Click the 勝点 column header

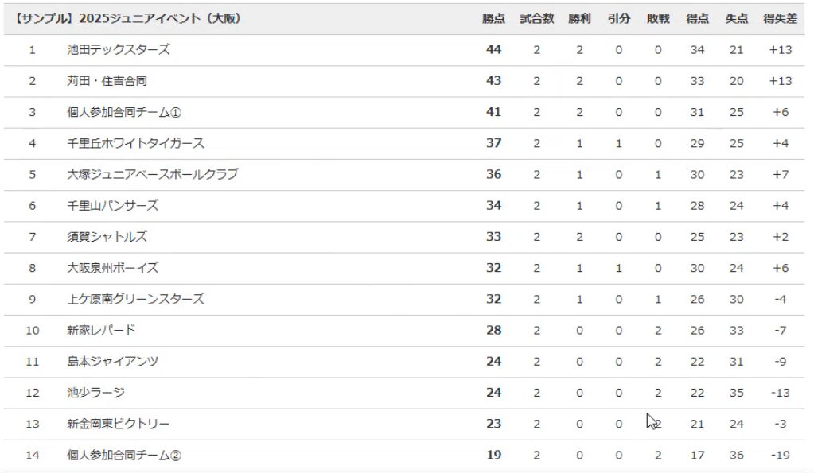point(493,19)
